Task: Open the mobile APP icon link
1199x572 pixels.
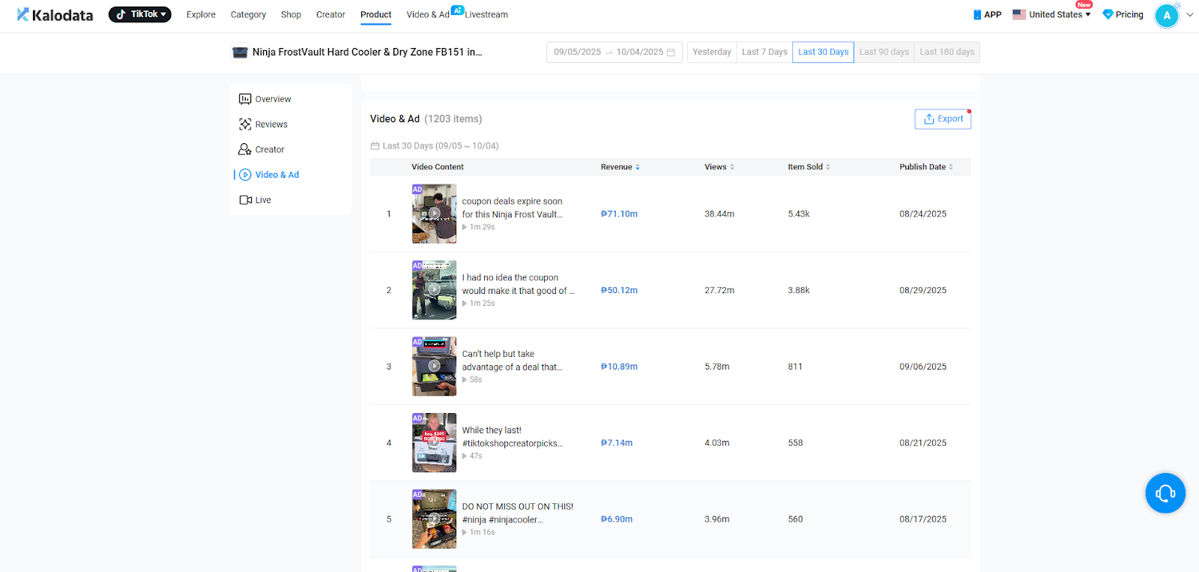Action: (977, 15)
